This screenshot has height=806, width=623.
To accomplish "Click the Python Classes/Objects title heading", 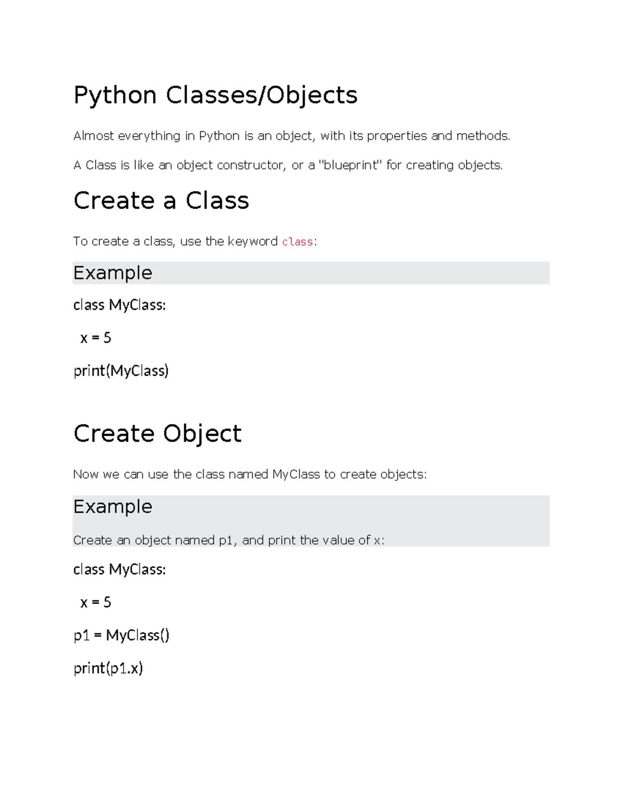I will pos(215,95).
